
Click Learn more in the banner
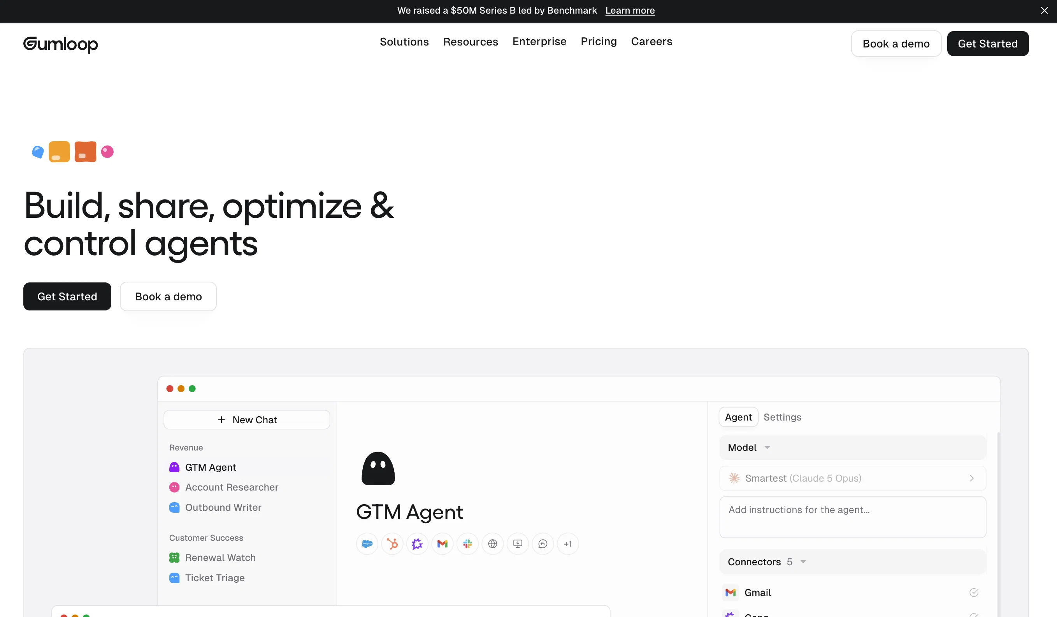(x=630, y=11)
